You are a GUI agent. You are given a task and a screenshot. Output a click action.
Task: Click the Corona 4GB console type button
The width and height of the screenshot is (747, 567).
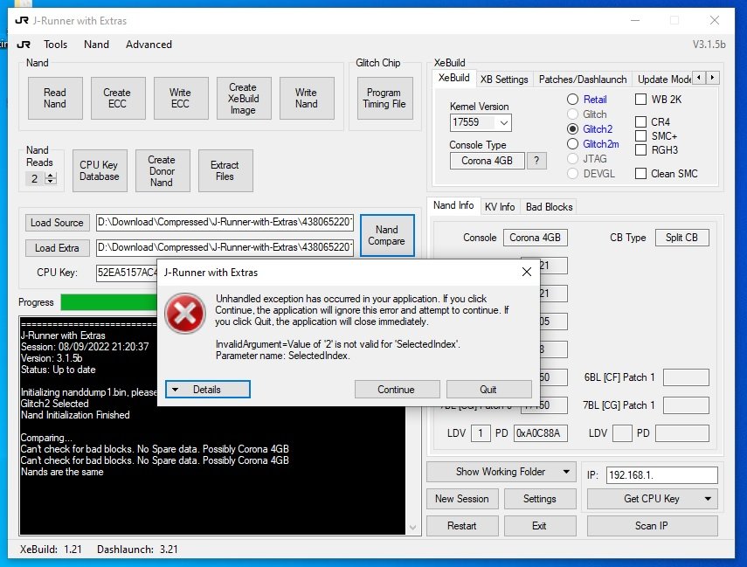tap(487, 161)
